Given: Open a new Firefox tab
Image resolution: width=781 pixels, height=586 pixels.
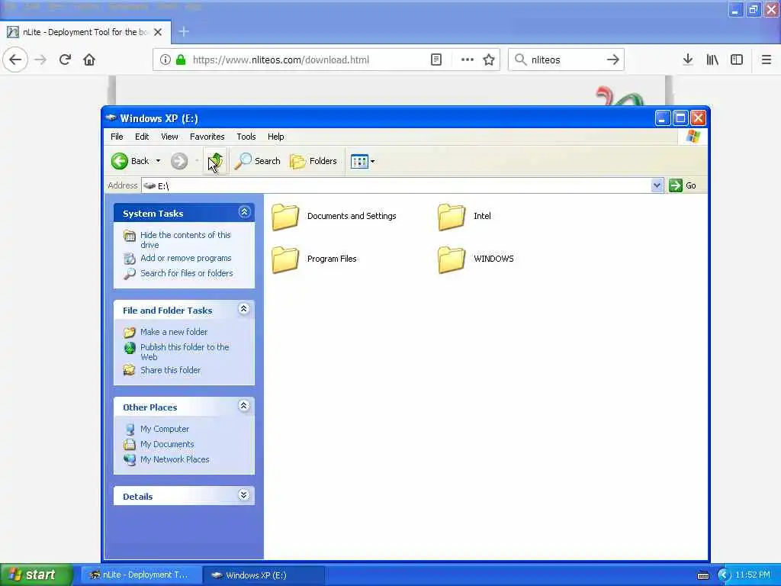Looking at the screenshot, I should click(184, 32).
